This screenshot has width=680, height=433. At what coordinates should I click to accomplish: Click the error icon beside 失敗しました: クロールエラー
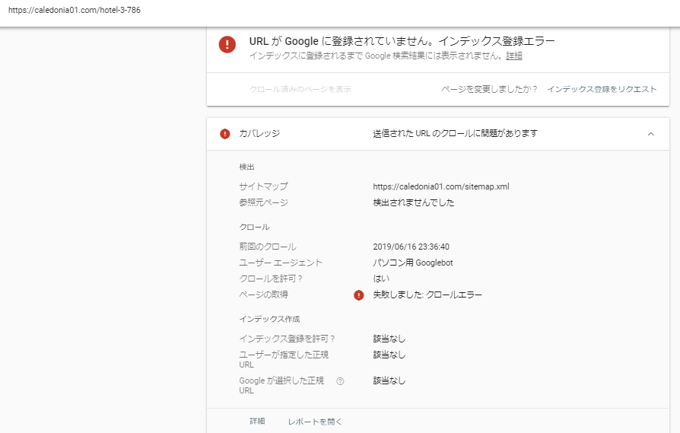359,295
